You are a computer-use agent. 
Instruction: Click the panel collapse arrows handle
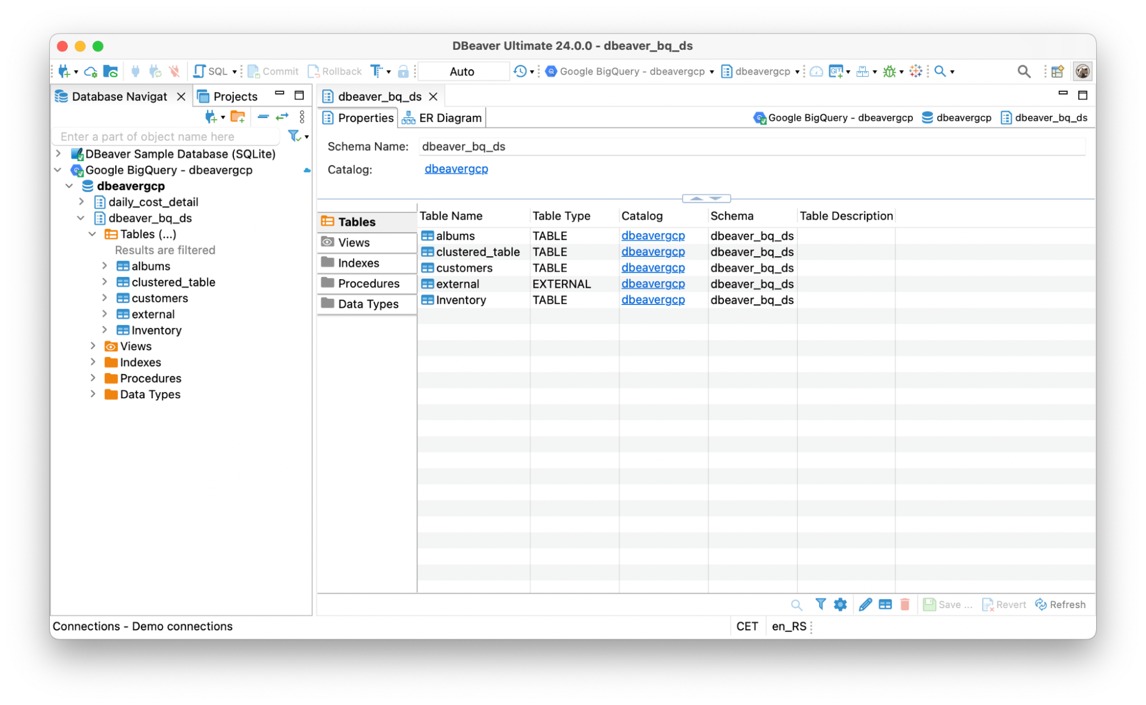tap(706, 198)
